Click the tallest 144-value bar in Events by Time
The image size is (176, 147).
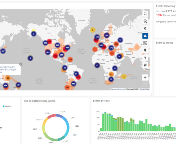(105, 121)
